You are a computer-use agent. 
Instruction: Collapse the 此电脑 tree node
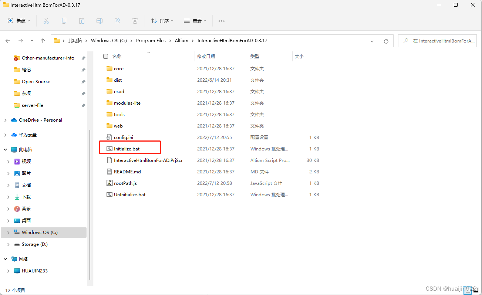point(5,150)
